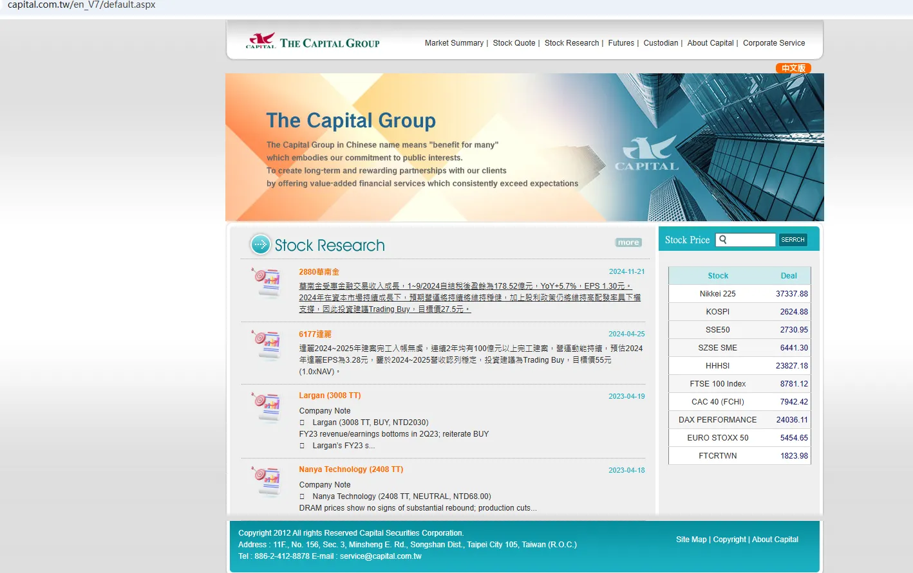Image resolution: width=913 pixels, height=573 pixels.
Task: Click the 2023-04-18 report date
Action: click(x=626, y=471)
